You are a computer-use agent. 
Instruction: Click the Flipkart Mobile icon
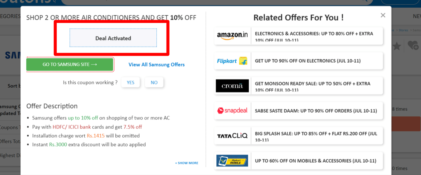pyautogui.click(x=232, y=161)
